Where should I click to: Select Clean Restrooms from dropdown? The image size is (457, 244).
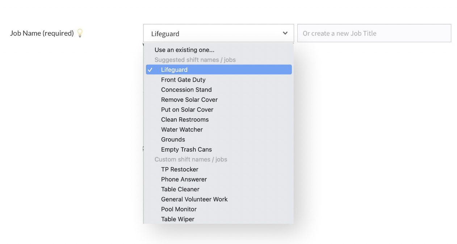(x=185, y=119)
